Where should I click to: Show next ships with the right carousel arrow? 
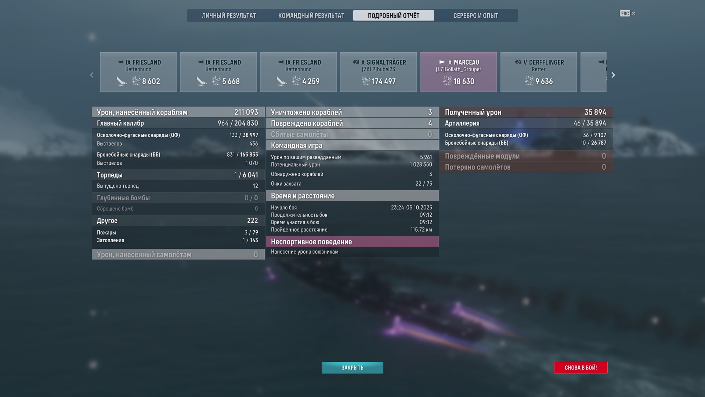point(613,75)
